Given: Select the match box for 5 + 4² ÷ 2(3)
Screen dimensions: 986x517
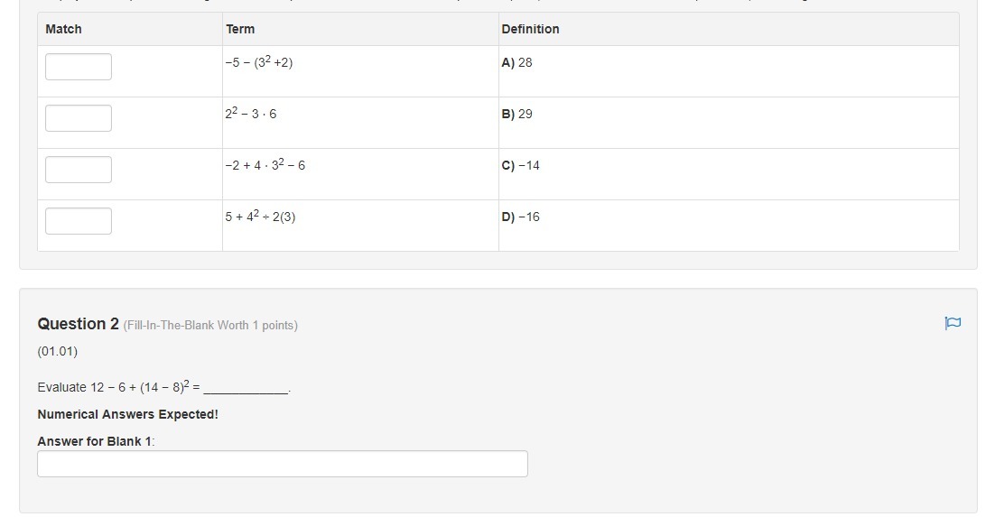Looking at the screenshot, I should tap(79, 221).
